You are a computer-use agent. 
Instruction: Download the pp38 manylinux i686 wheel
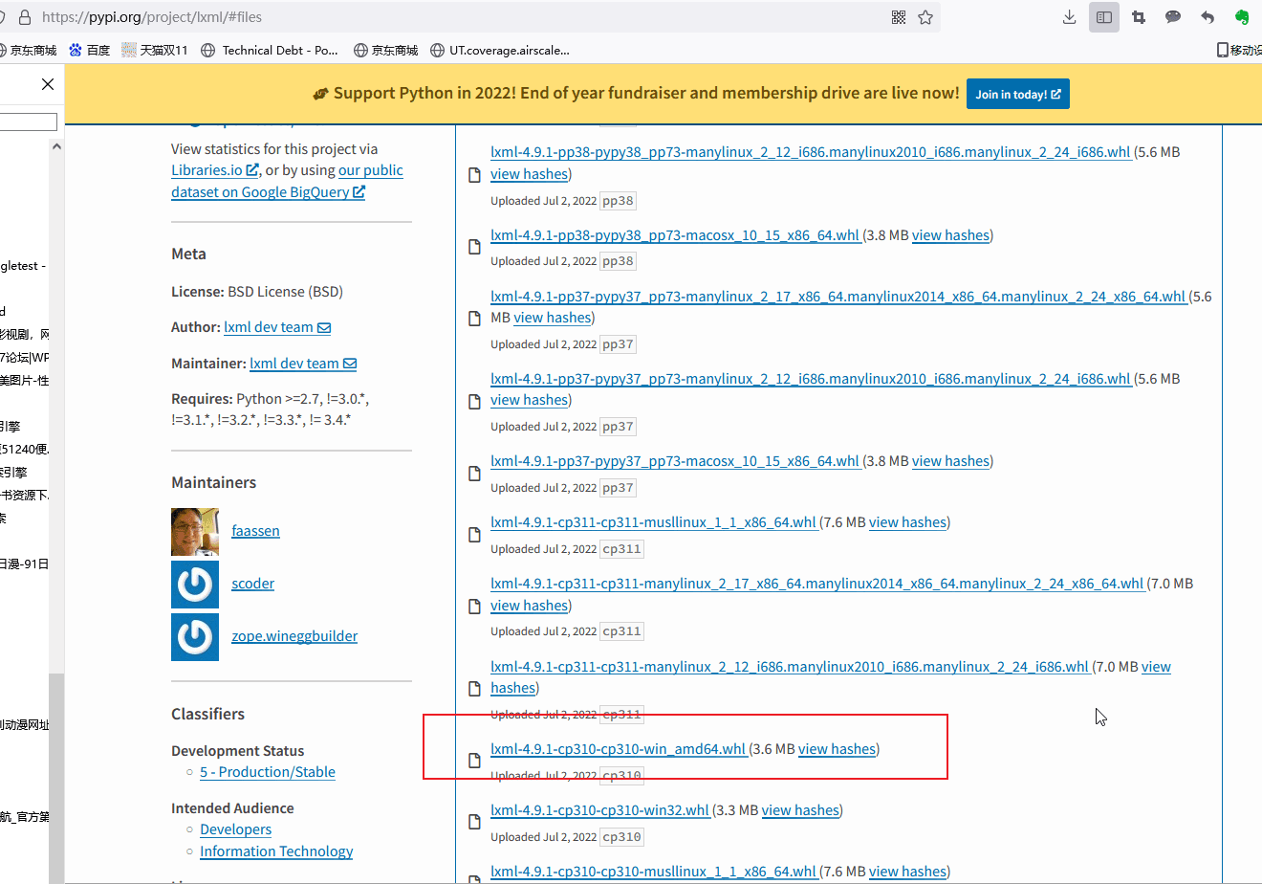click(x=811, y=152)
